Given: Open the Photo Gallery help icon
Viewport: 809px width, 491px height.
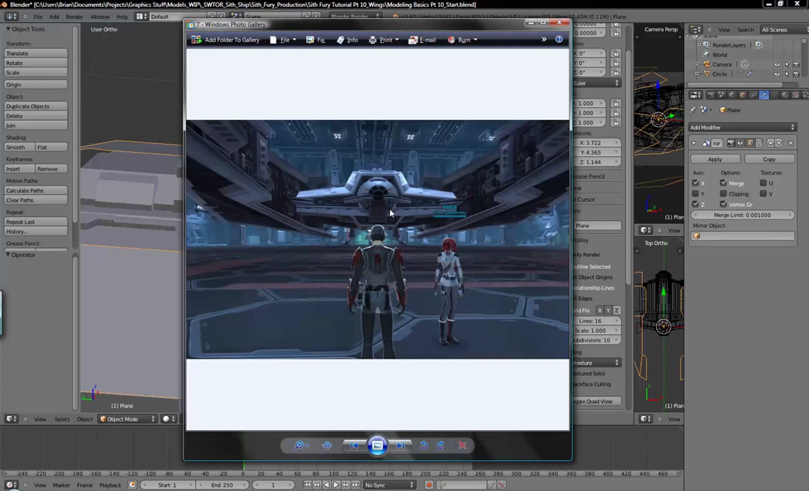Looking at the screenshot, I should click(x=559, y=39).
